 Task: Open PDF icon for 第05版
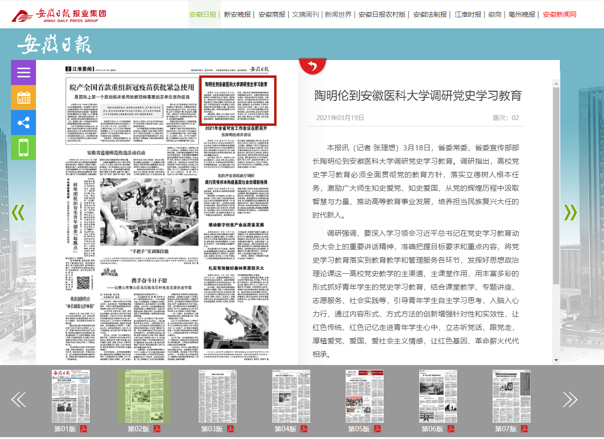pyautogui.click(x=377, y=429)
